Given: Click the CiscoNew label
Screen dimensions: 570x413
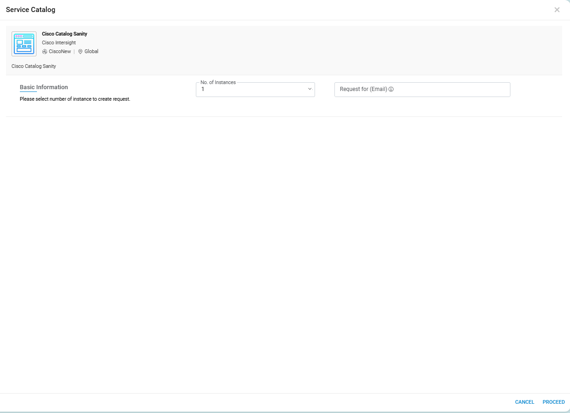Looking at the screenshot, I should (x=60, y=52).
